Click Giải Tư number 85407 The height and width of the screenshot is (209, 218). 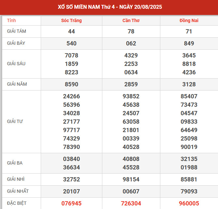pos(189,96)
